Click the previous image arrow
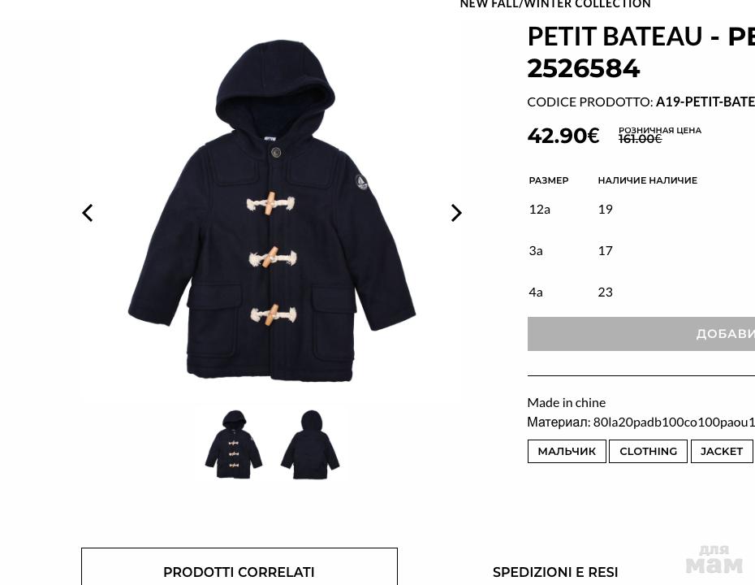 [88, 213]
